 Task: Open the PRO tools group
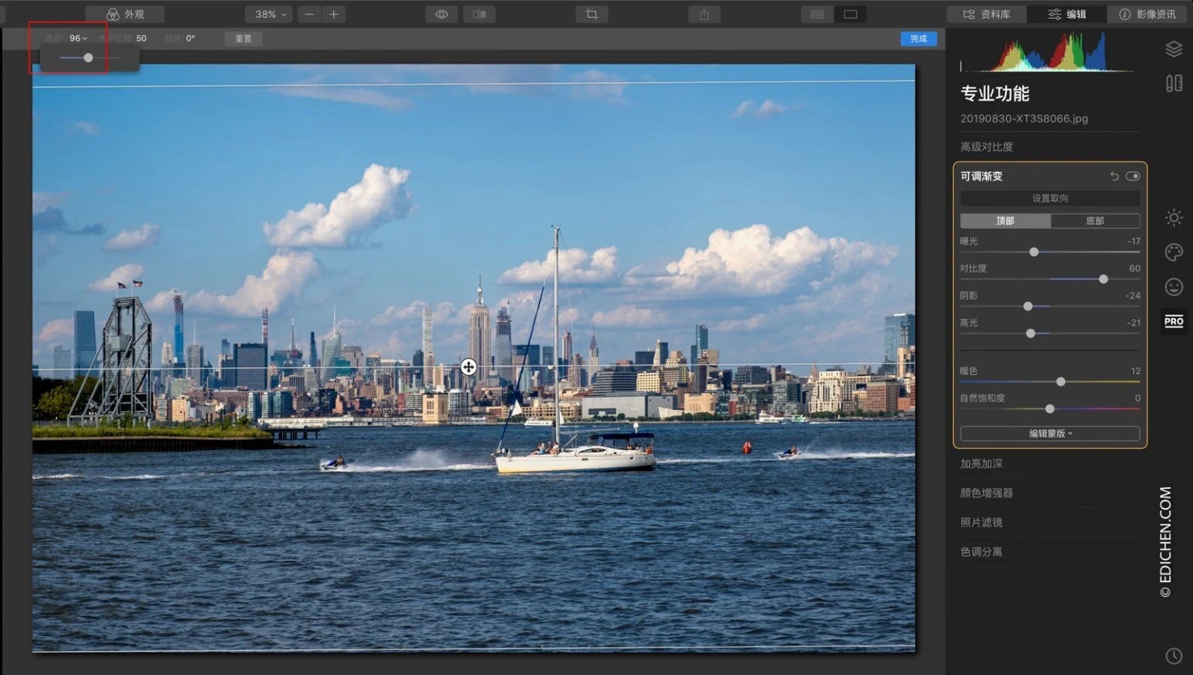[1174, 321]
